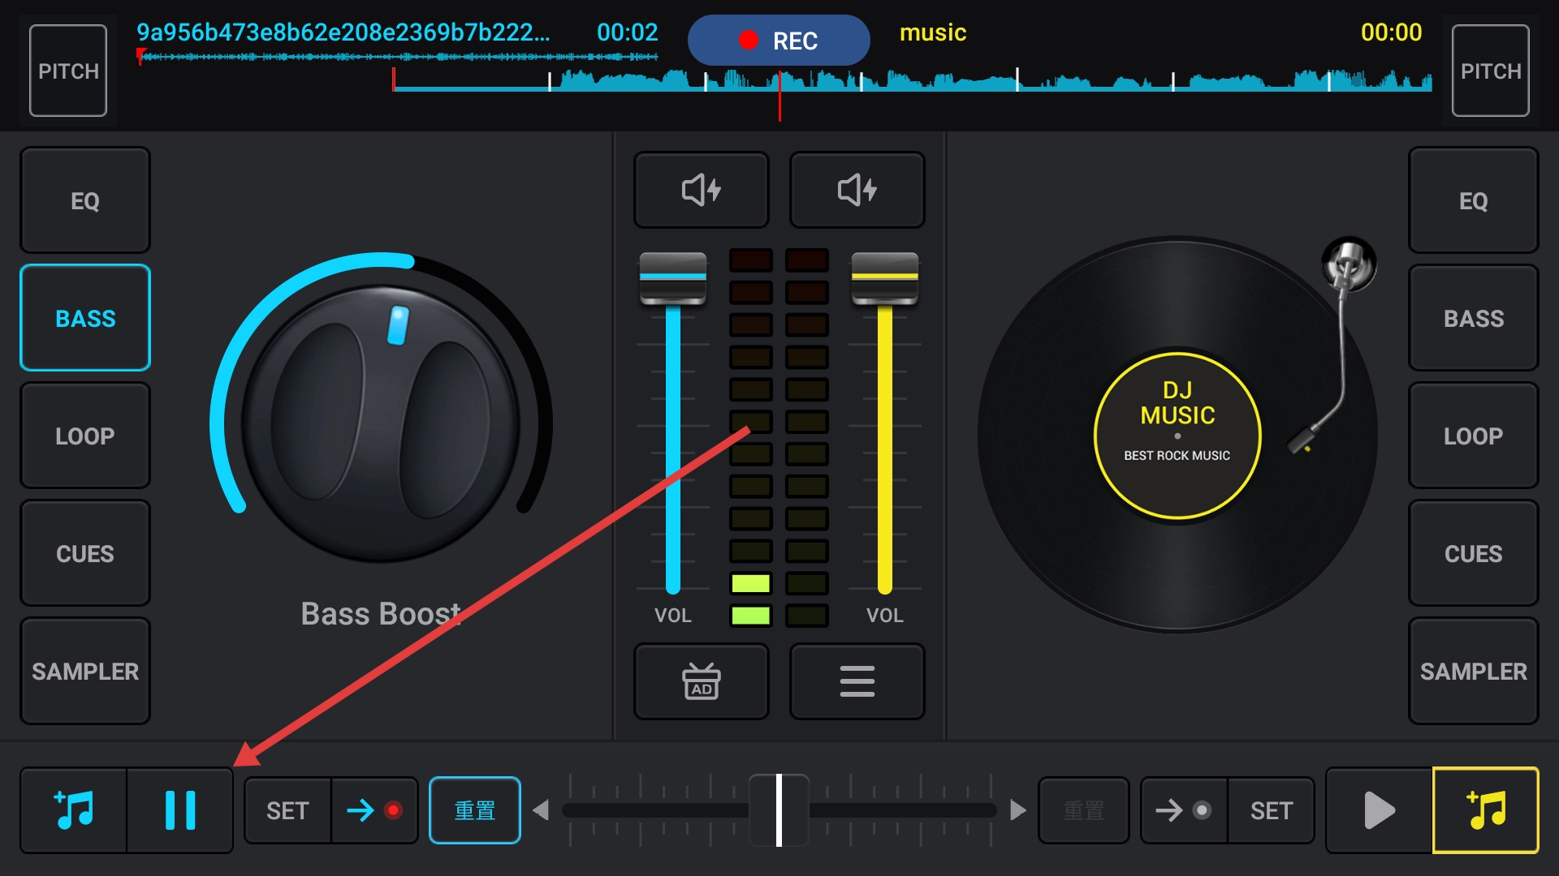This screenshot has height=876, width=1559.
Task: Switch to left EQ tab
Action: tap(85, 200)
